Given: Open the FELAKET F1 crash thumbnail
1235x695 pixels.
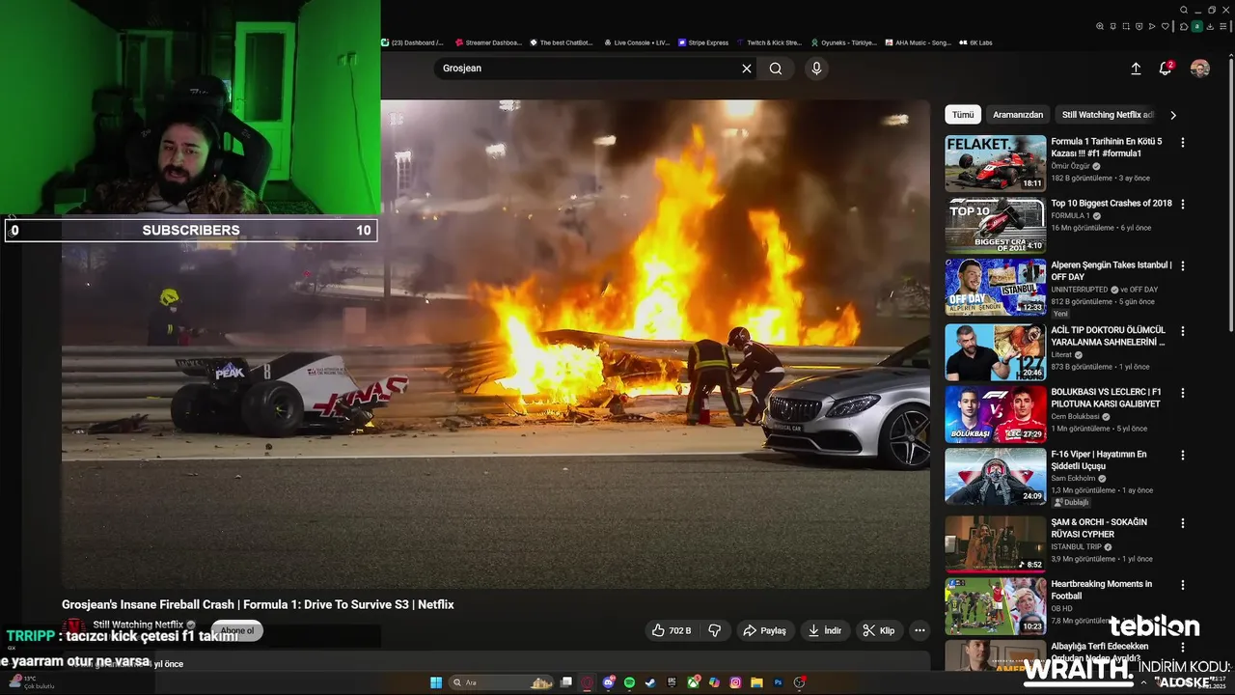Looking at the screenshot, I should pyautogui.click(x=995, y=163).
